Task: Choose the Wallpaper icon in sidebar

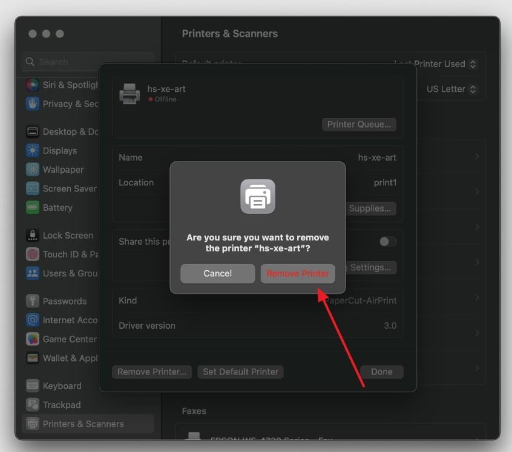Action: (x=32, y=170)
